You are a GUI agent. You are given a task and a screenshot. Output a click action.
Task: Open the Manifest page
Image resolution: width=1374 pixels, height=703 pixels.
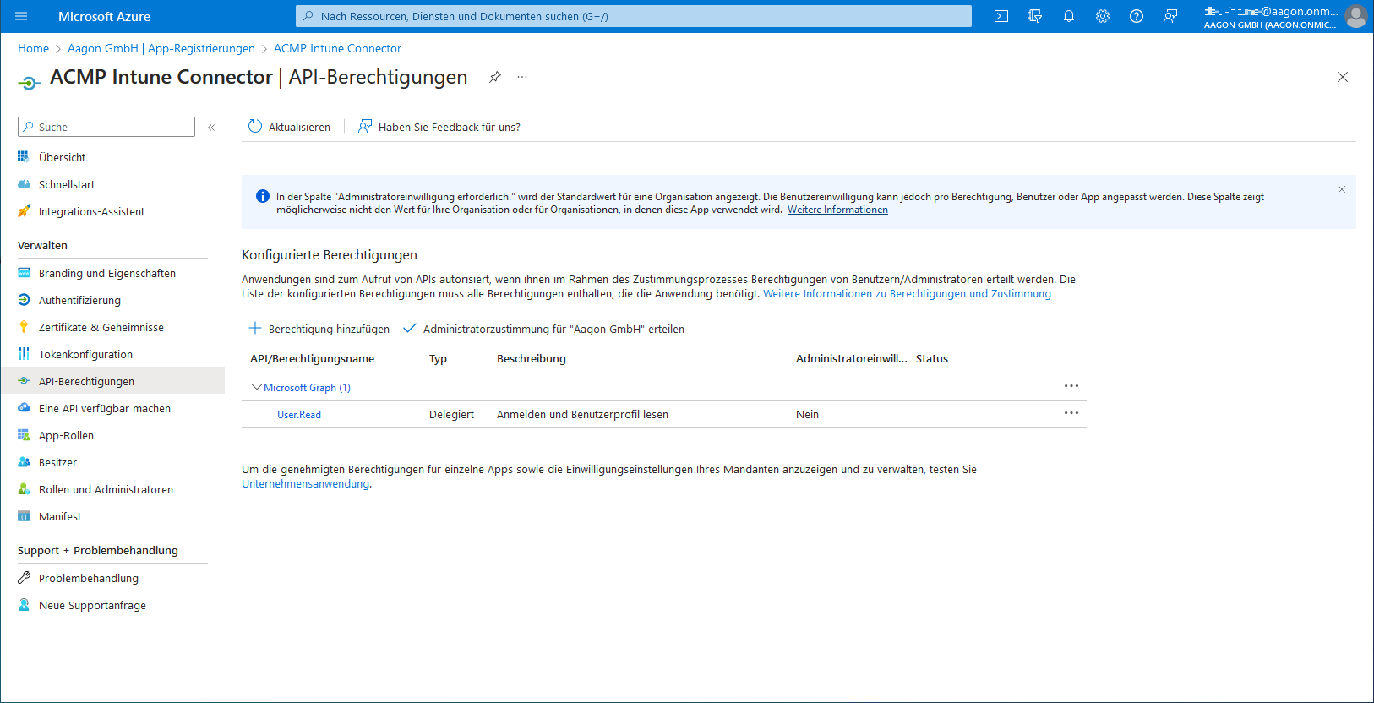tap(60, 516)
